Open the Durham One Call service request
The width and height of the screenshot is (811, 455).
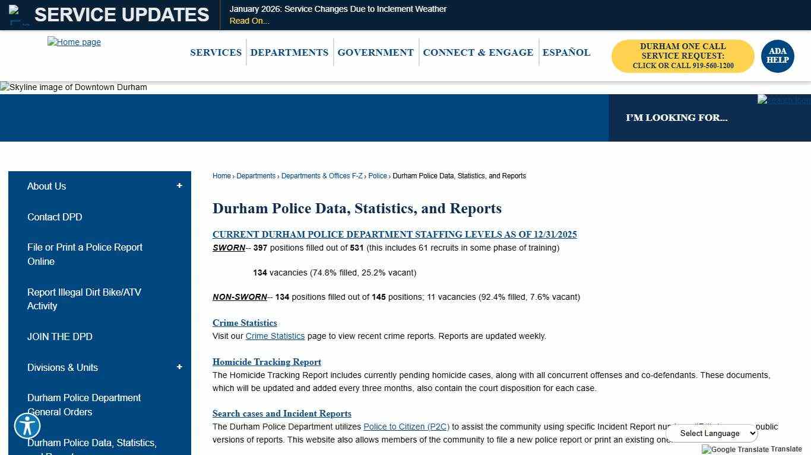tap(682, 56)
